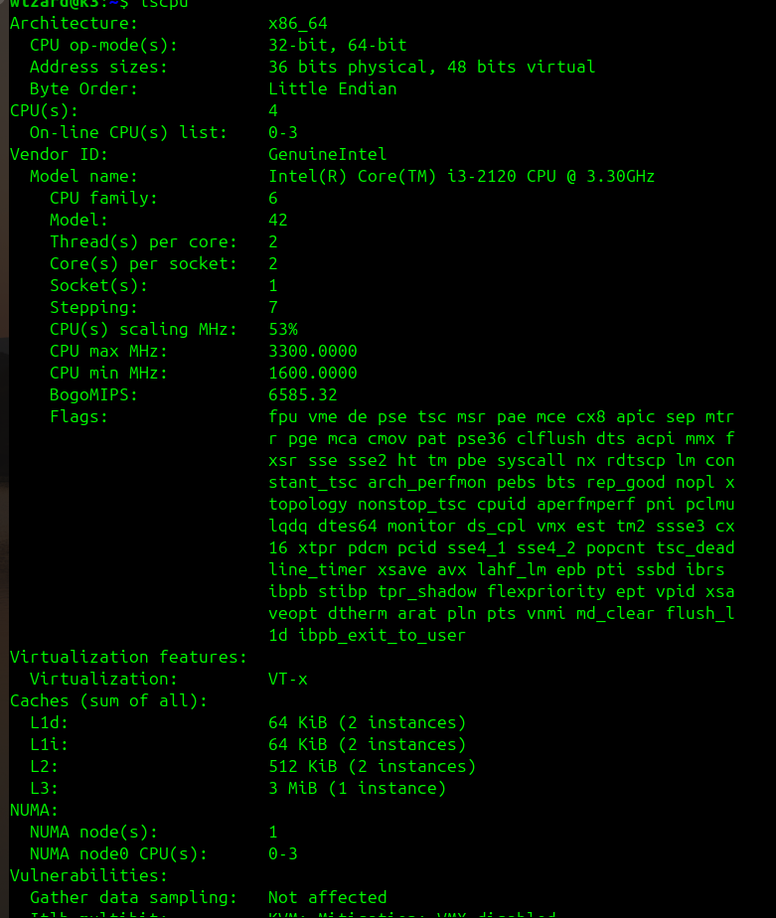Click the CPU min MHz value 1600.0000

coord(312,374)
